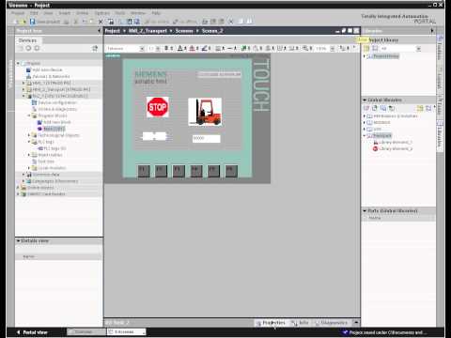The height and width of the screenshot is (338, 451).
Task: Expand the SIMATIC Card Reader node
Action: tap(18, 194)
